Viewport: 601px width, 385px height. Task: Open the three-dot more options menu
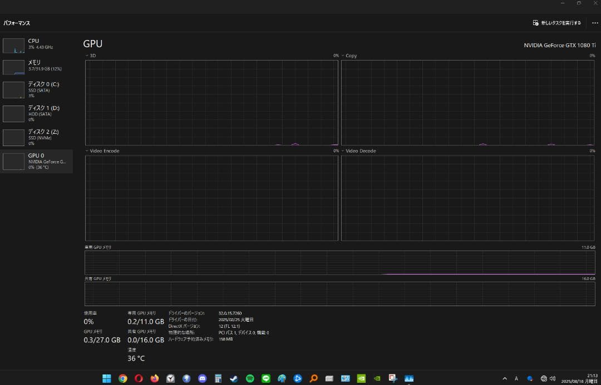[595, 23]
